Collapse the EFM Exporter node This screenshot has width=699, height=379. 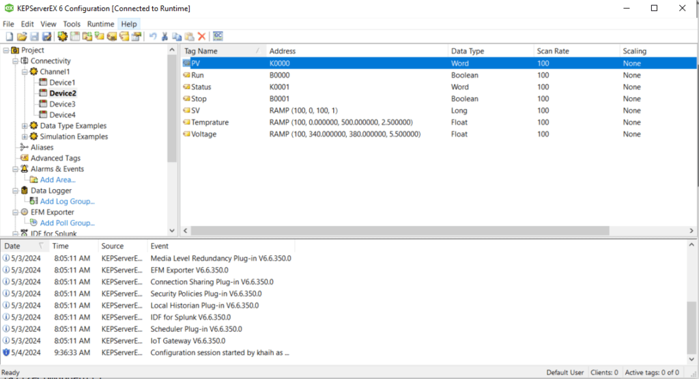pyautogui.click(x=15, y=212)
